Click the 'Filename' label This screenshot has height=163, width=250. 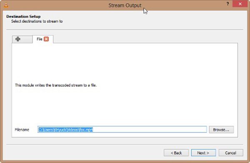click(x=22, y=130)
